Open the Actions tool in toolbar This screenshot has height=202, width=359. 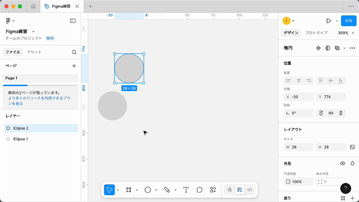(x=213, y=190)
